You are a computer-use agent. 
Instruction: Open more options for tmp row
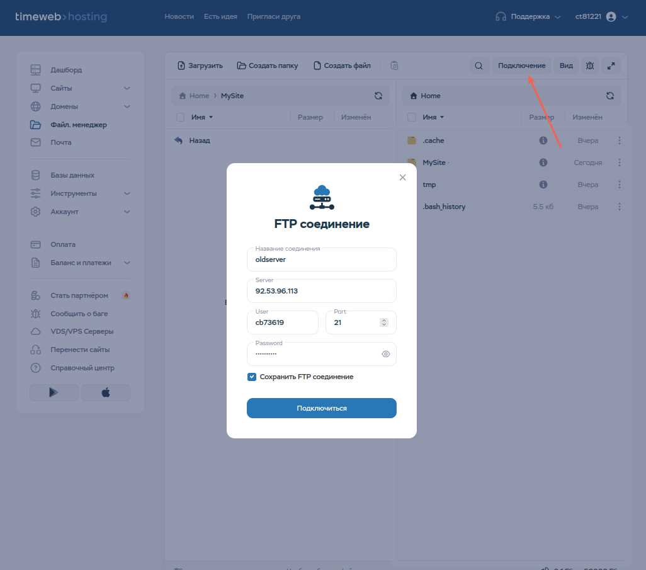pos(619,185)
